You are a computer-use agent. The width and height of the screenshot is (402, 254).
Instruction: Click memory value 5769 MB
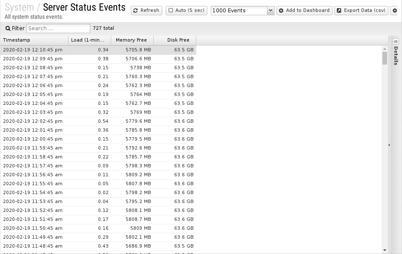(141, 112)
